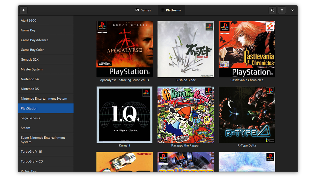Select Master System in sidebar

coord(46,69)
